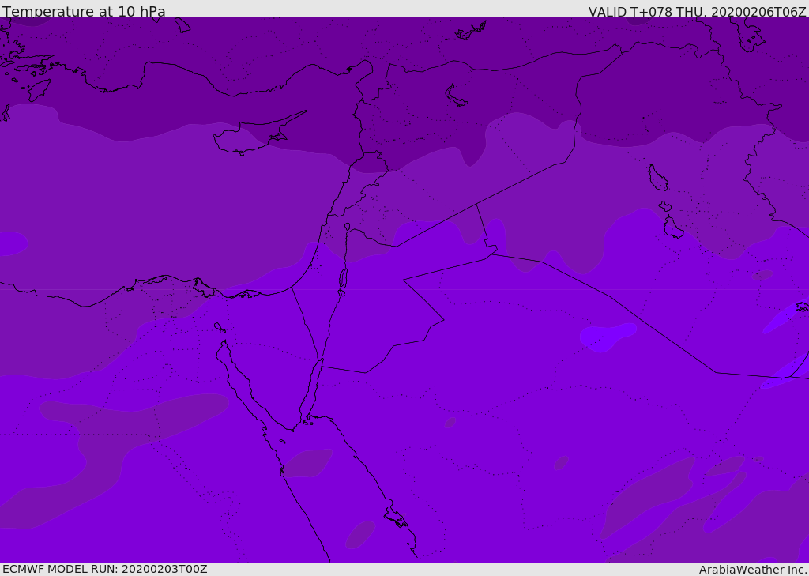Click the 'ArabiaWeather Inc' credit text
The height and width of the screenshot is (576, 809).
[752, 570]
